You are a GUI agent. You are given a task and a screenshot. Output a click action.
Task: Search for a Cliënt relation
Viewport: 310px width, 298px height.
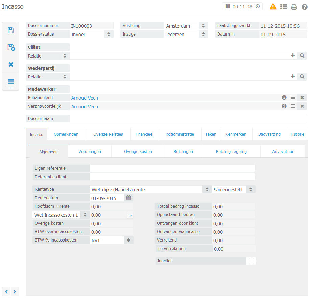click(x=302, y=55)
